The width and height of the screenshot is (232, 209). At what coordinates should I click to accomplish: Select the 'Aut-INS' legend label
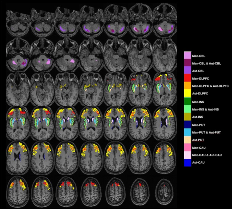pos(197,117)
